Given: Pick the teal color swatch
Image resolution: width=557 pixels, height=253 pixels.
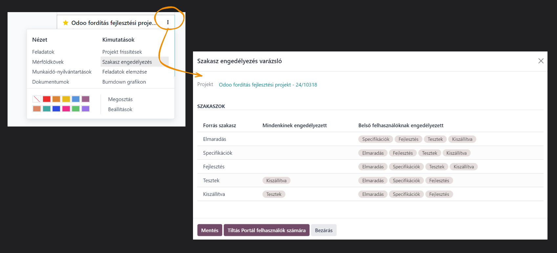Looking at the screenshot, I should (47, 109).
